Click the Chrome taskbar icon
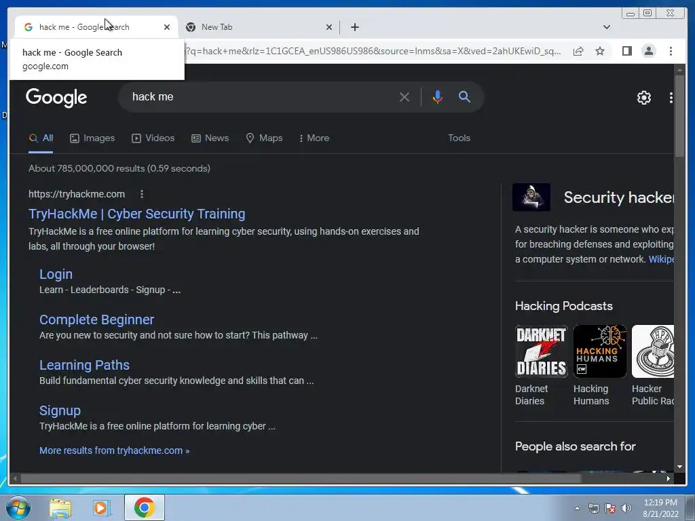695x521 pixels. click(x=144, y=507)
